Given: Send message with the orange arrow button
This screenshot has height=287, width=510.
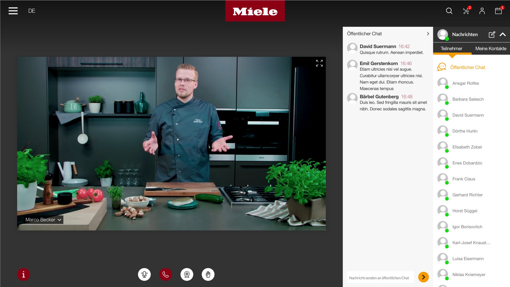Looking at the screenshot, I should 423,277.
